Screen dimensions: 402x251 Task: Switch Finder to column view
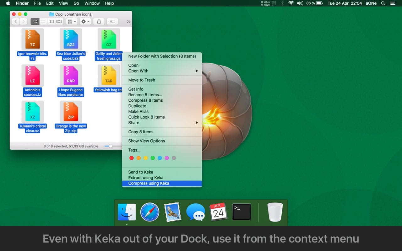pyautogui.click(x=51, y=22)
